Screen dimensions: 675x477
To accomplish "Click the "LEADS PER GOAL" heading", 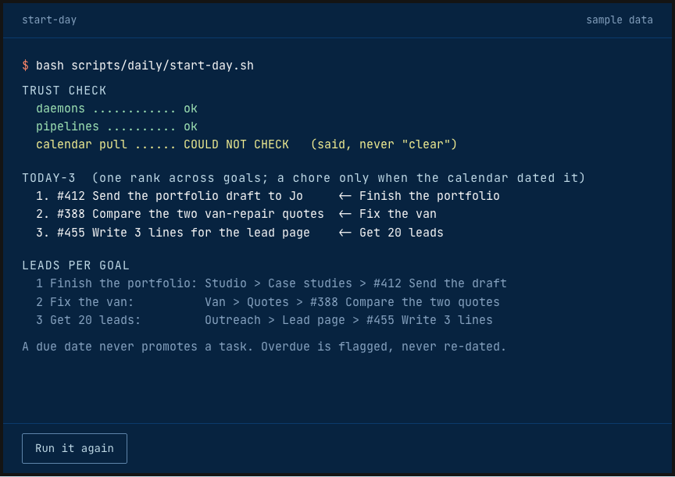I will [x=75, y=265].
